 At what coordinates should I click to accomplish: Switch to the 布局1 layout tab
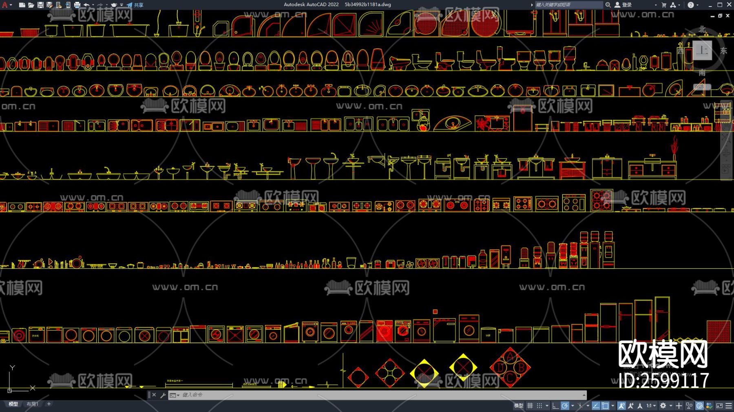(32, 404)
